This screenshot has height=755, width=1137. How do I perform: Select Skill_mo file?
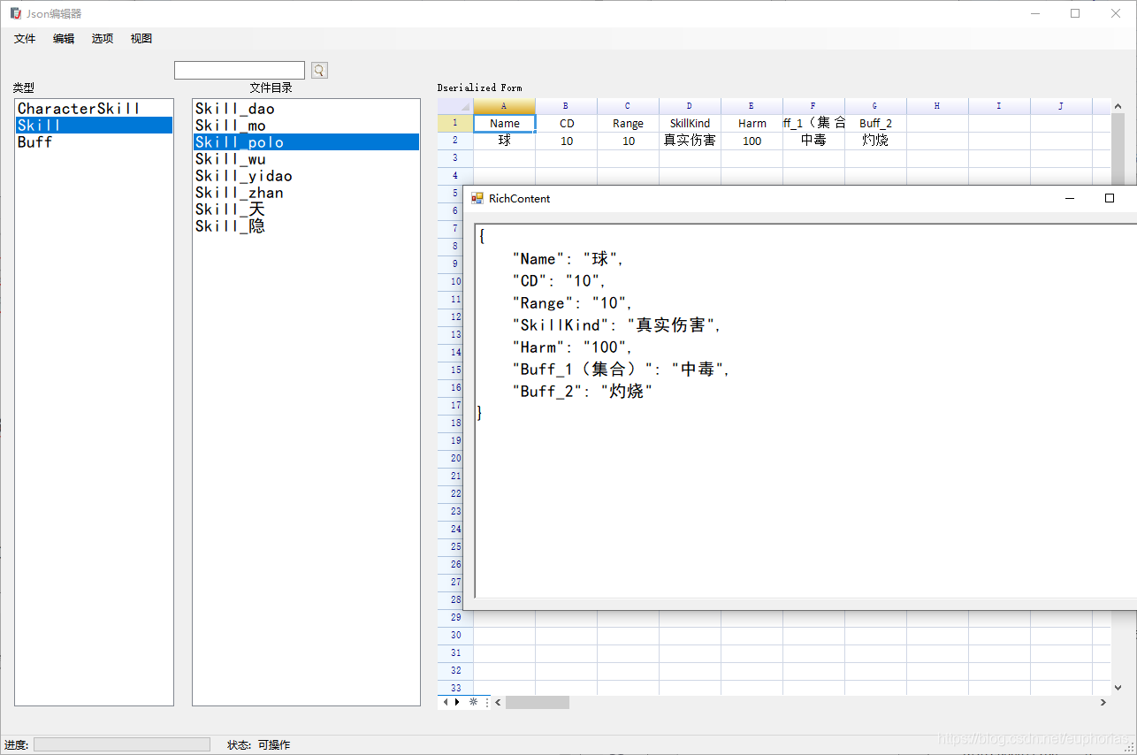pyautogui.click(x=306, y=126)
